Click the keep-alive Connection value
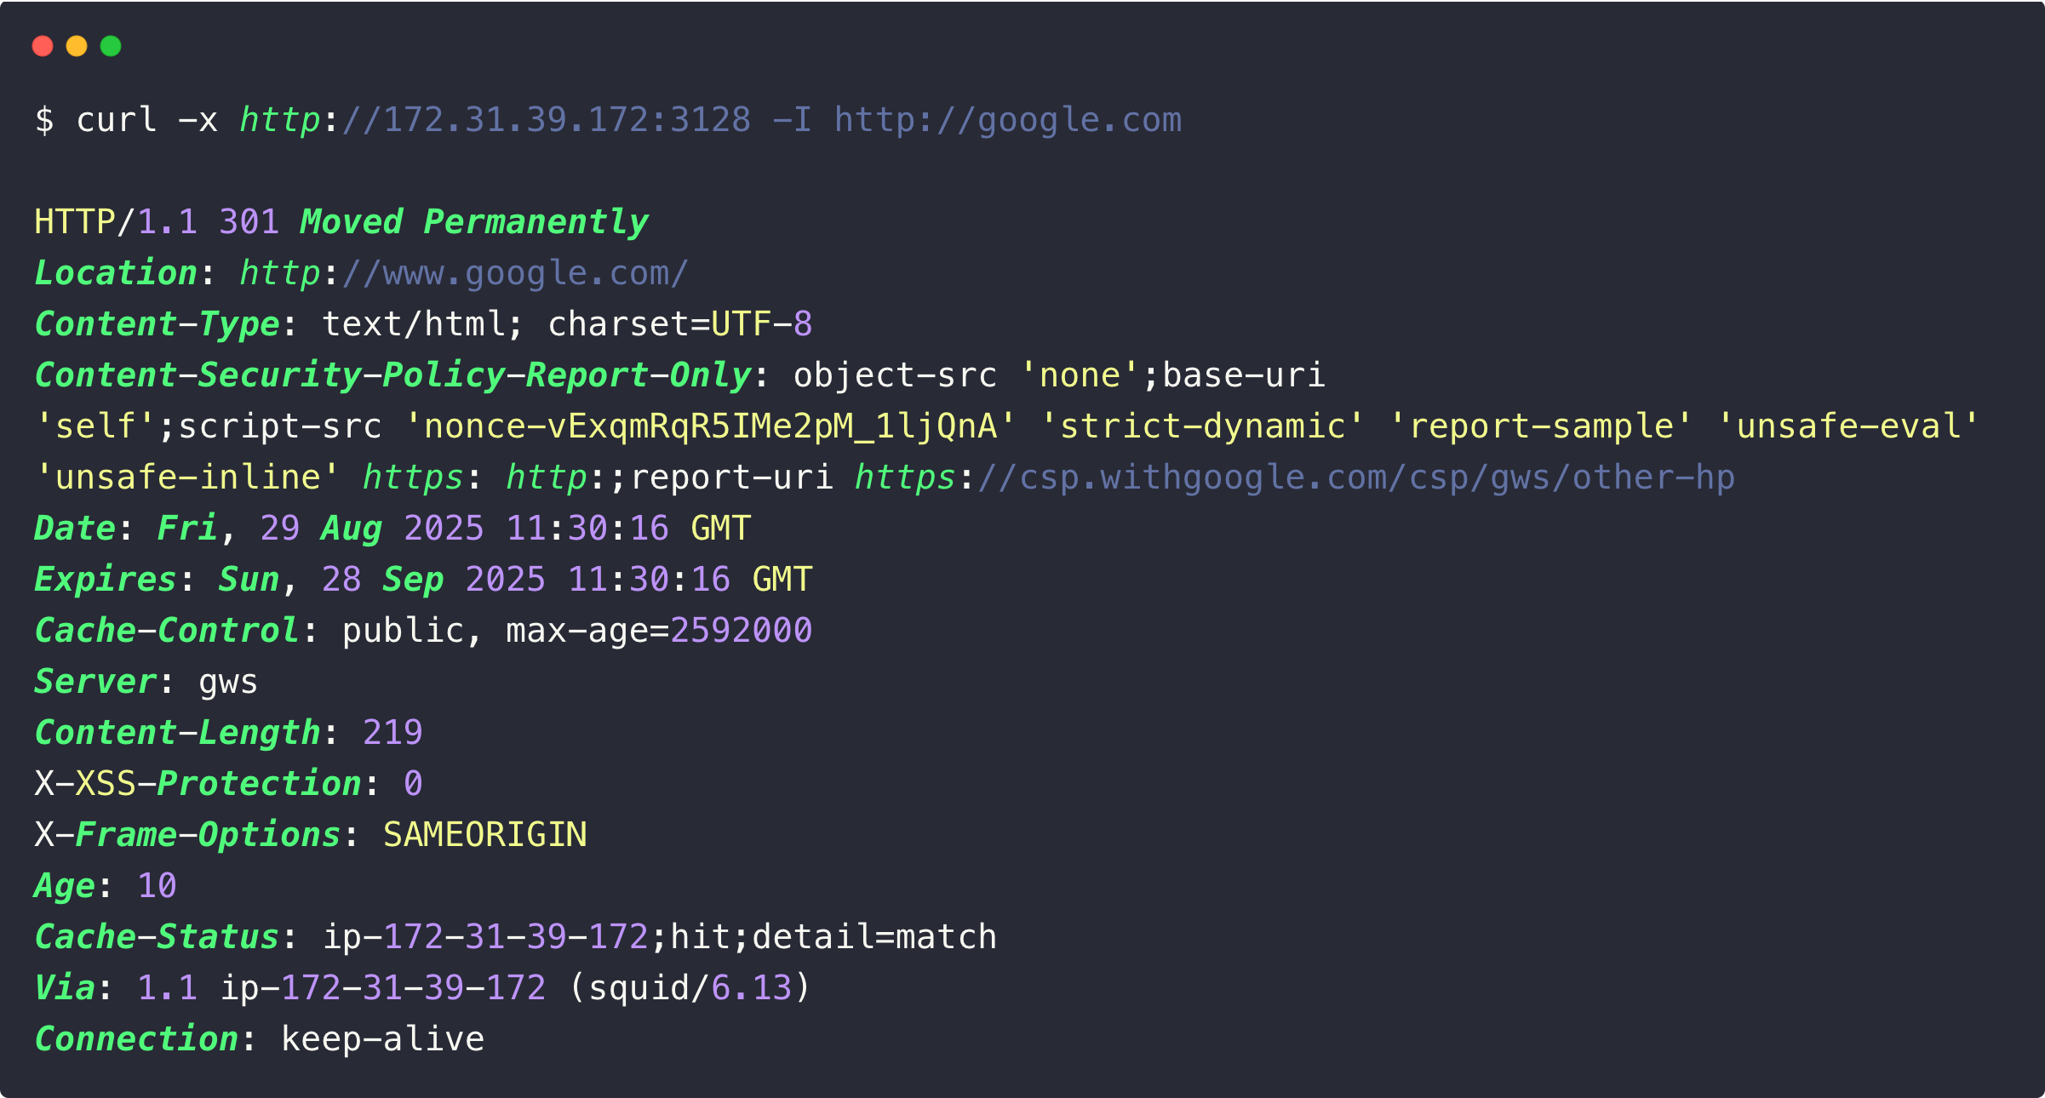Image resolution: width=2045 pixels, height=1098 pixels. (x=382, y=1039)
